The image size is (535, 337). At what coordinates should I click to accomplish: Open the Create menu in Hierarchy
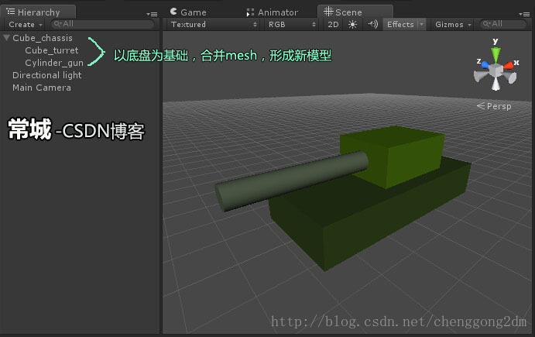(x=26, y=25)
